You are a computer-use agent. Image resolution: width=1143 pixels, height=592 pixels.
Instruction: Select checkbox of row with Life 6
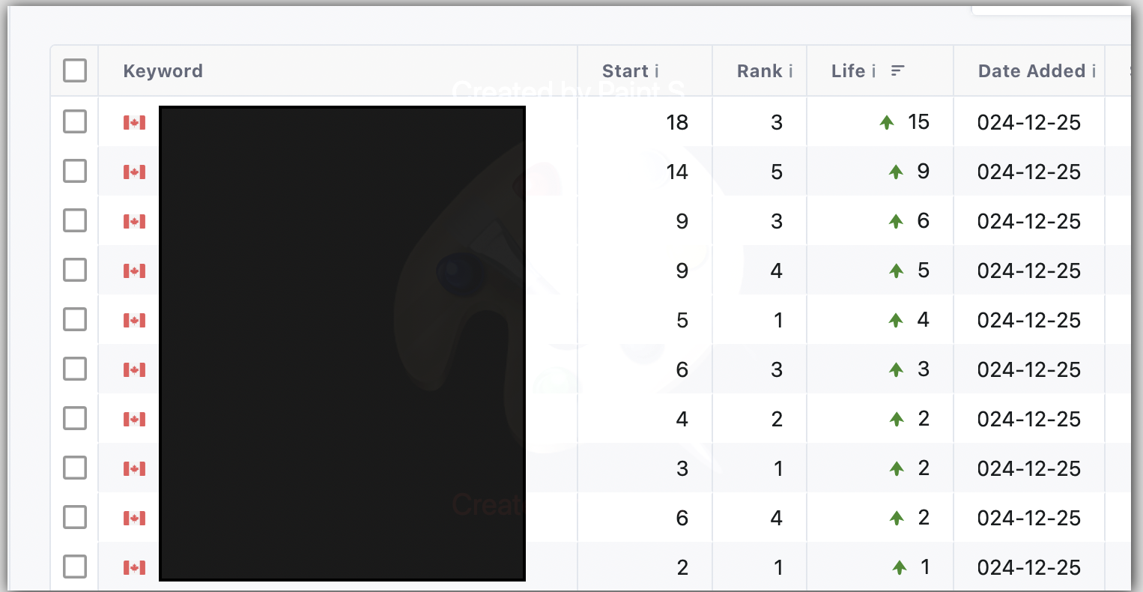75,220
